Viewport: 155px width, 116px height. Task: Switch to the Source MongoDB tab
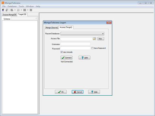coord(9,15)
